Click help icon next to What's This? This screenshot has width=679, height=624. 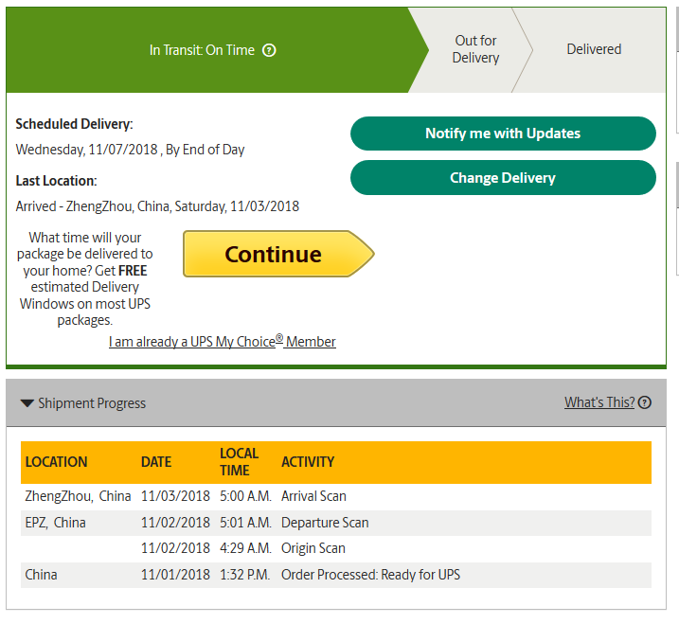tap(645, 402)
